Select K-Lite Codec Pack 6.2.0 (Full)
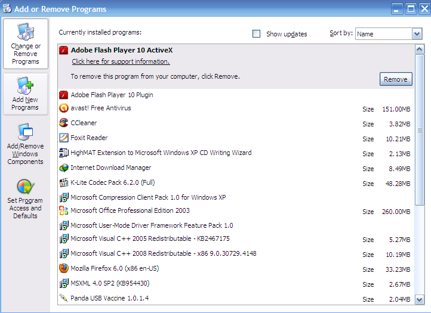 [236, 182]
